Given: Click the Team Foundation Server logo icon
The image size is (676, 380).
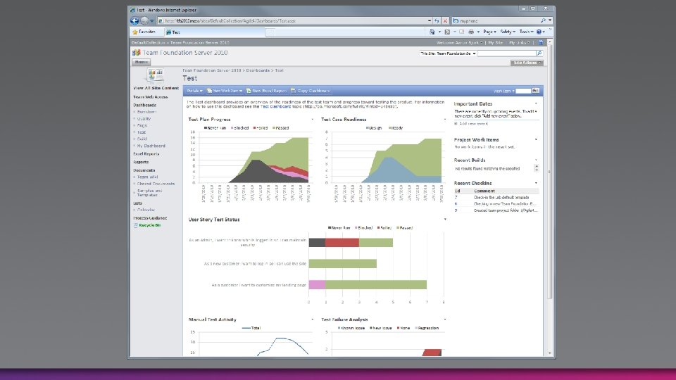Looking at the screenshot, I should 136,53.
